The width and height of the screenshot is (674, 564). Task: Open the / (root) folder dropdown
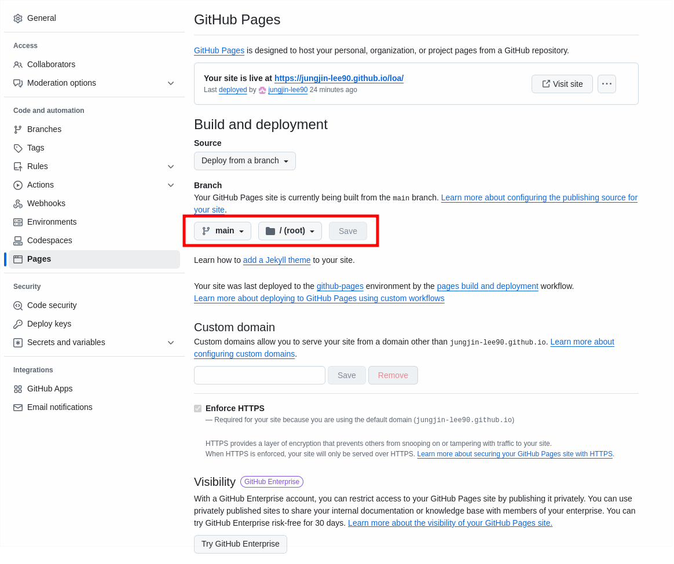click(x=290, y=231)
